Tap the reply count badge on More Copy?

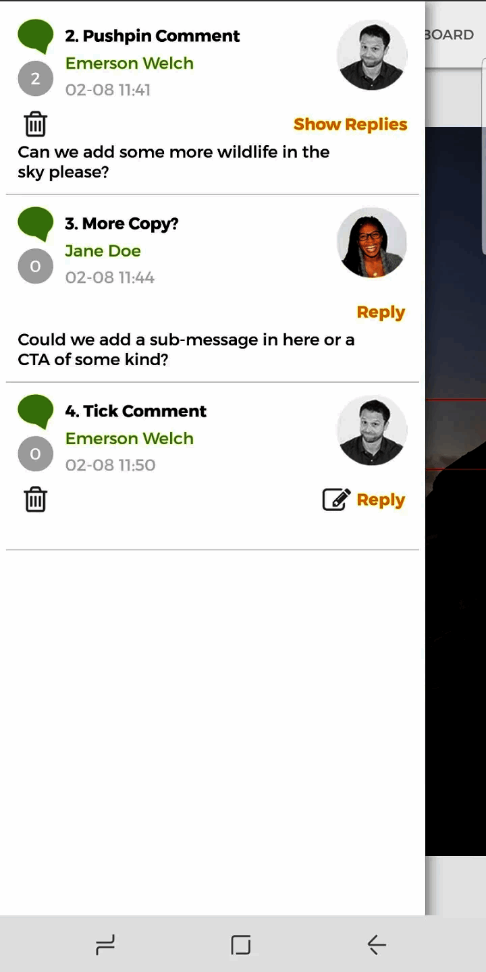point(35,266)
